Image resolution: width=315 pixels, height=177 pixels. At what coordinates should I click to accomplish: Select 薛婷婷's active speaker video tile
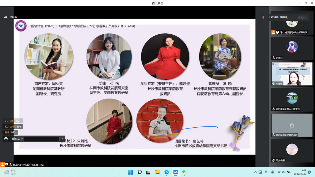tap(292, 74)
